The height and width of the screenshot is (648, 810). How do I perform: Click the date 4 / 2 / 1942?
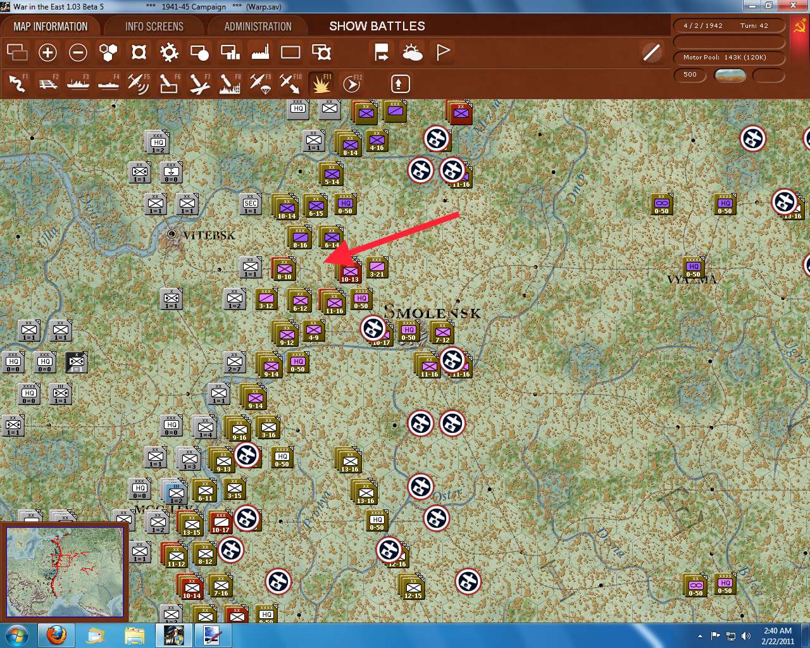(x=702, y=26)
